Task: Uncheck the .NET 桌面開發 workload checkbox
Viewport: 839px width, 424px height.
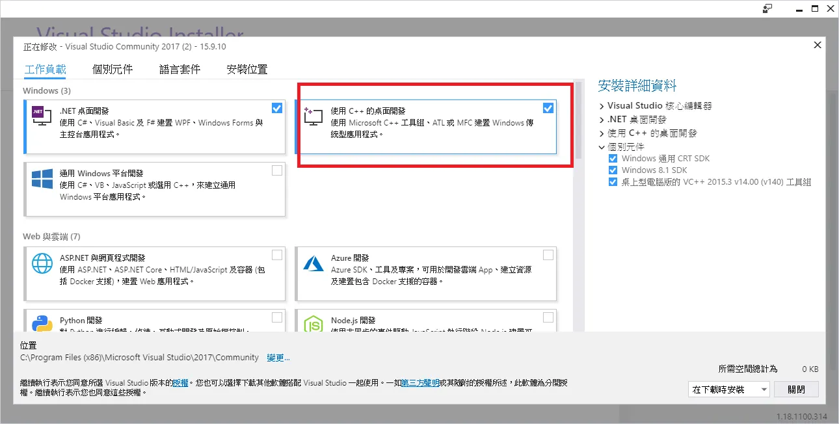Action: pyautogui.click(x=277, y=108)
